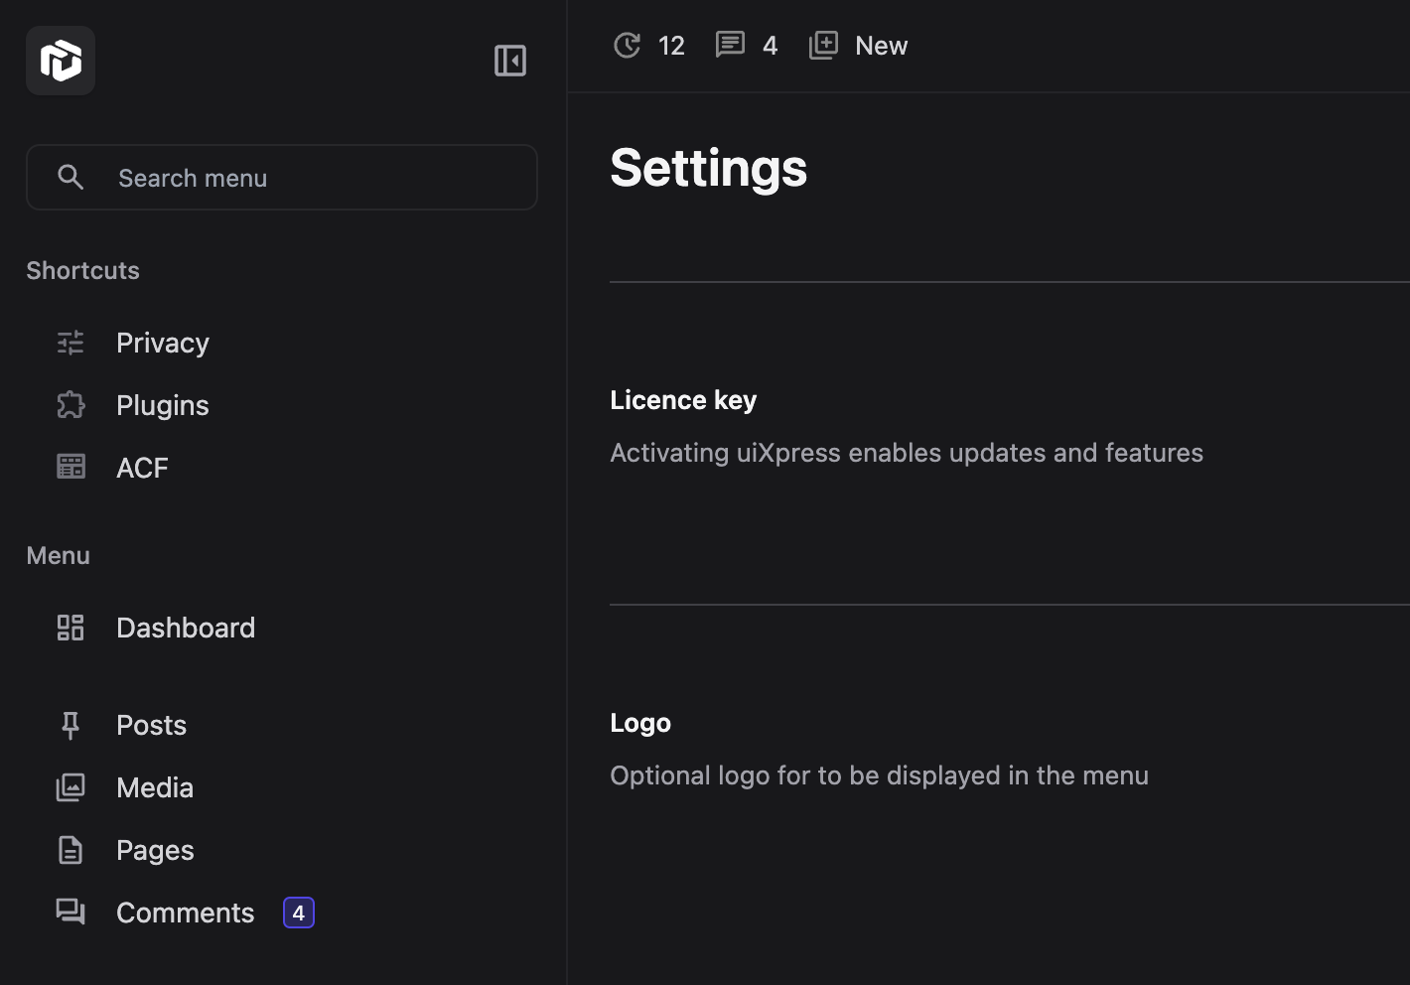The image size is (1410, 985).
Task: Click the search magnifier icon
Action: click(x=70, y=177)
